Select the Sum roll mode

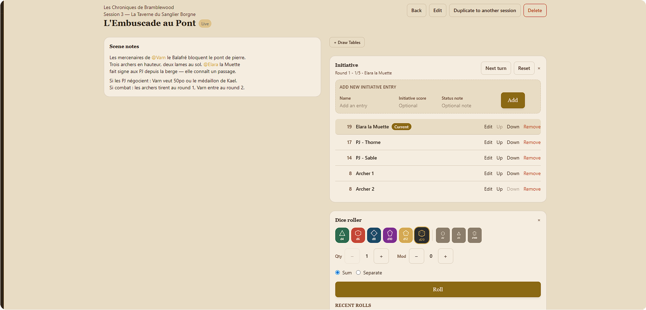tap(338, 273)
